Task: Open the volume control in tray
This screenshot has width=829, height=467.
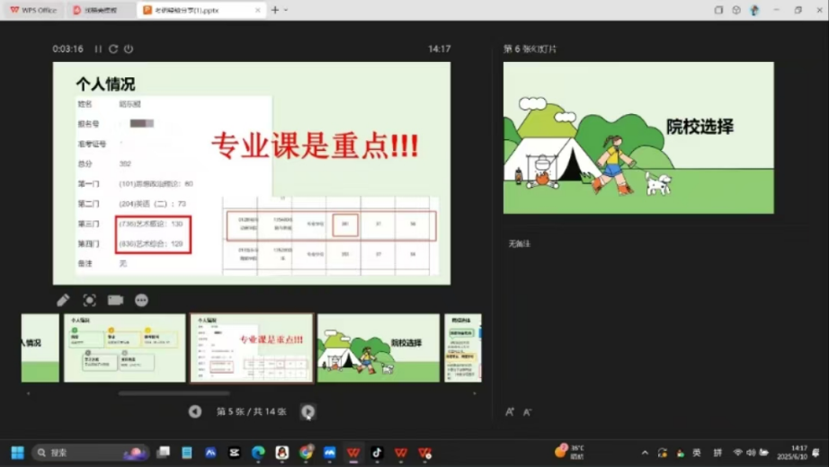Action: 751,453
